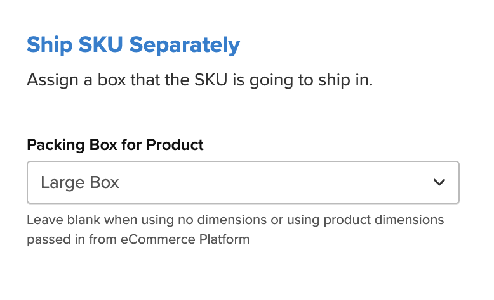This screenshot has height=300, width=494.
Task: Click the word 'Separately' in the heading
Action: pos(184,45)
